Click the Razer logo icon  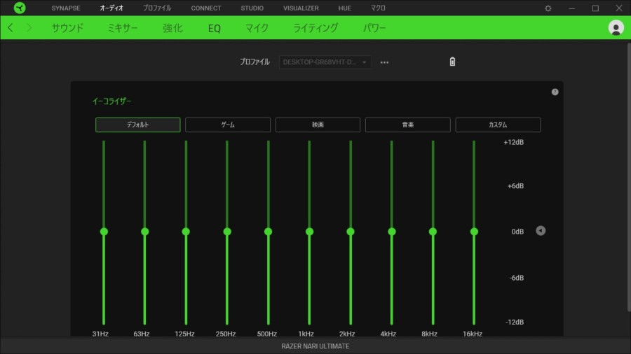[20, 8]
